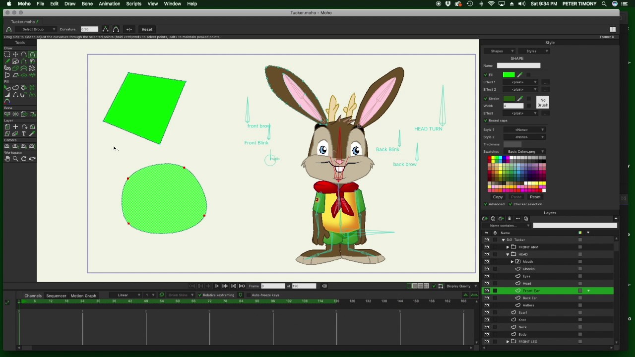The height and width of the screenshot is (357, 635).
Task: Open the Bone menu
Action: [87, 3]
